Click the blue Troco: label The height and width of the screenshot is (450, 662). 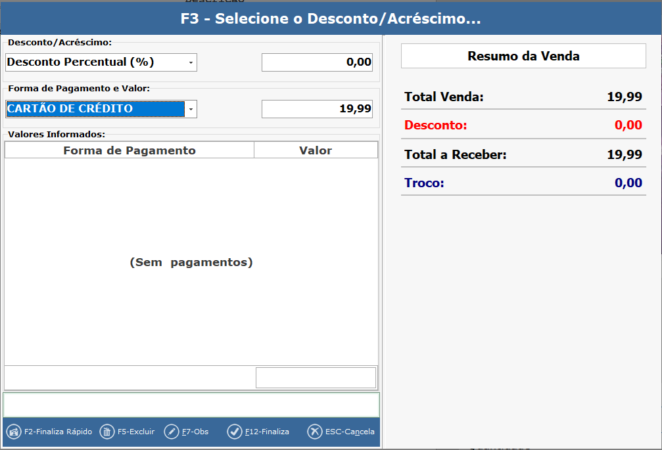click(x=424, y=183)
